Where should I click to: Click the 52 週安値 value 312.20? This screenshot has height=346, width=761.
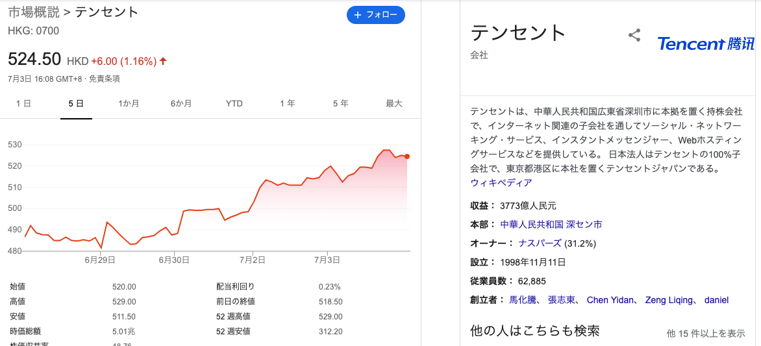331,332
